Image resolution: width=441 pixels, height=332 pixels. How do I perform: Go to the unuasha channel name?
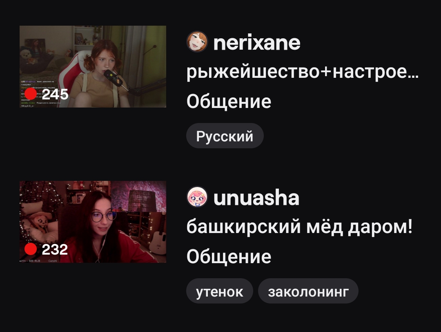tap(256, 198)
